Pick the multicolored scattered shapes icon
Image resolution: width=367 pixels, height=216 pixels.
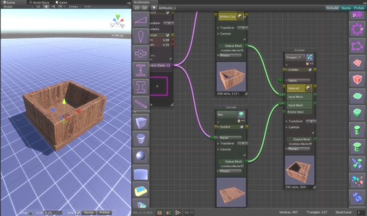coord(357,181)
